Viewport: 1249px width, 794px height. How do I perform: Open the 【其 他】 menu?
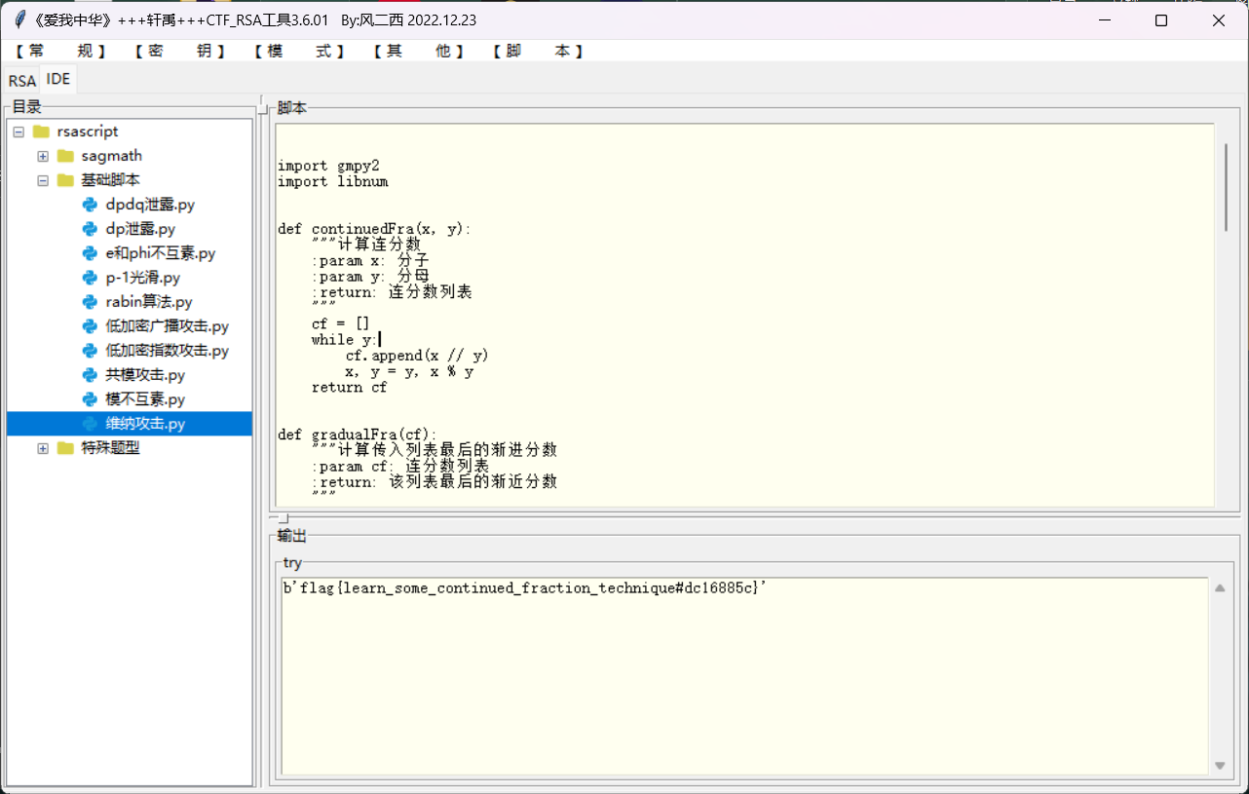[419, 51]
